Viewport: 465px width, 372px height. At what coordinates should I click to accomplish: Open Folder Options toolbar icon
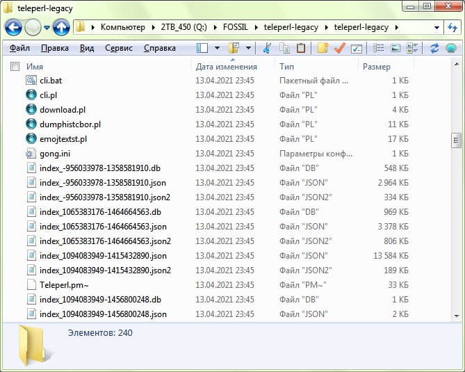point(234,48)
